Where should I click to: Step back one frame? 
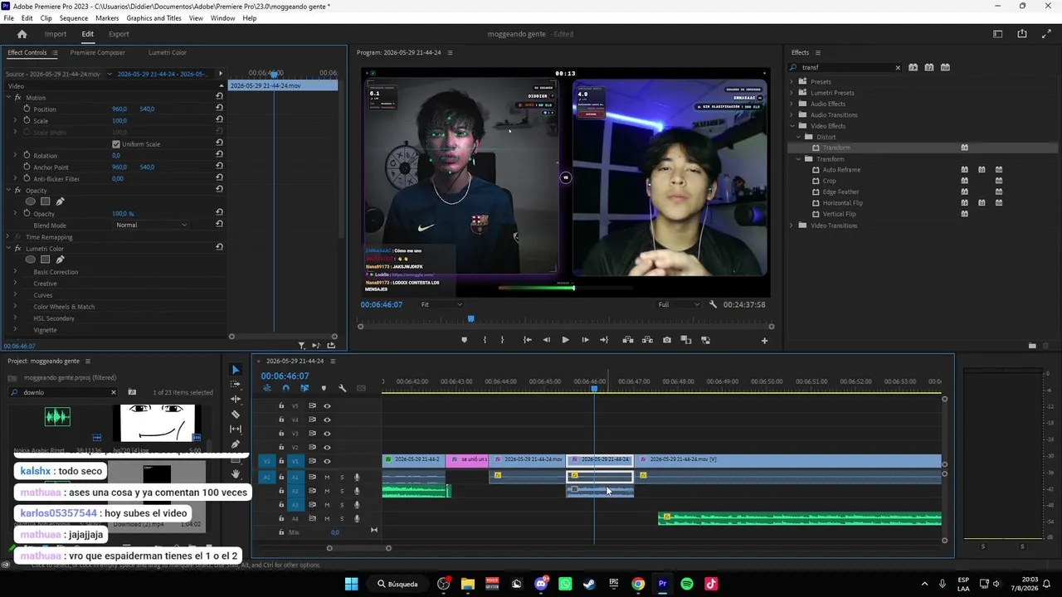click(x=546, y=340)
